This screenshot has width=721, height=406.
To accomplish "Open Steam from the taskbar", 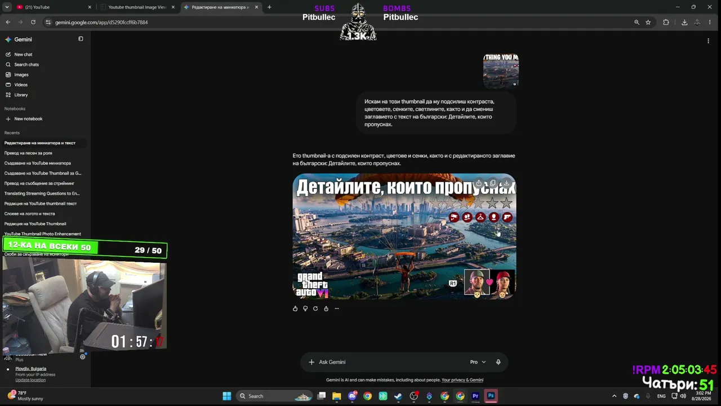I will [398, 396].
